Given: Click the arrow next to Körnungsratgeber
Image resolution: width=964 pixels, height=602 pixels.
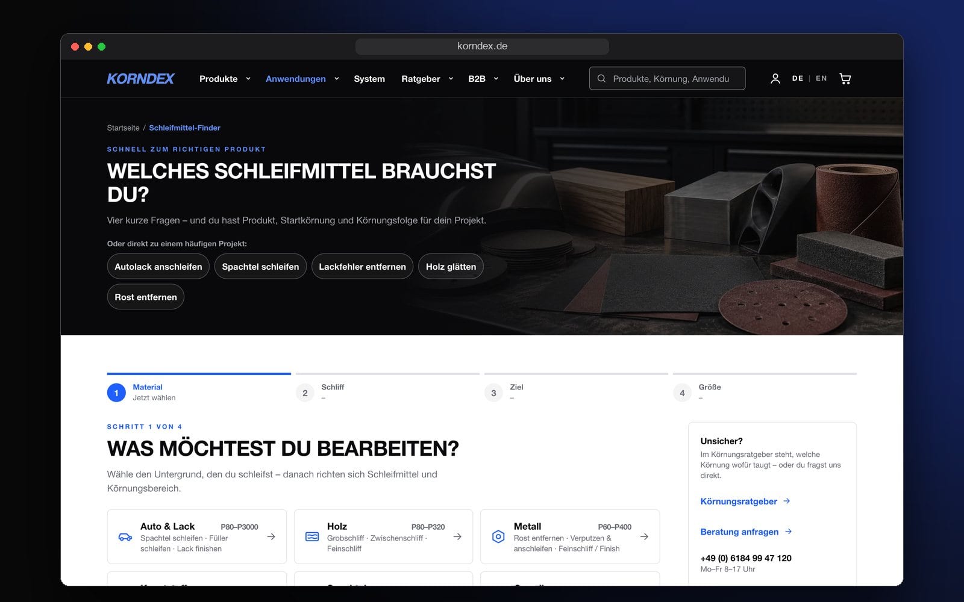Looking at the screenshot, I should pos(787,501).
